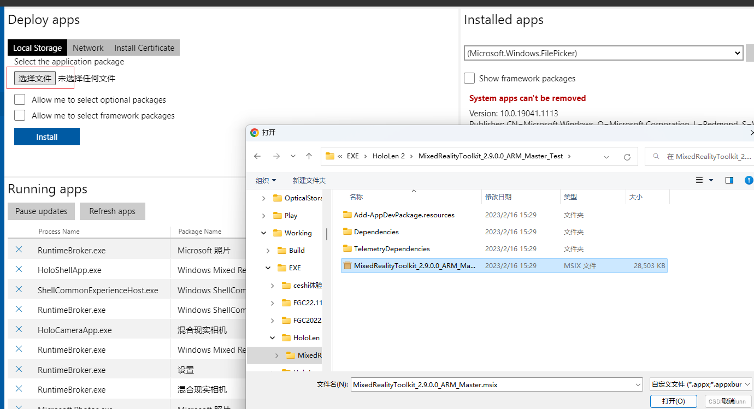The width and height of the screenshot is (754, 409).
Task: Open the file type filter dropdown
Action: tap(701, 384)
